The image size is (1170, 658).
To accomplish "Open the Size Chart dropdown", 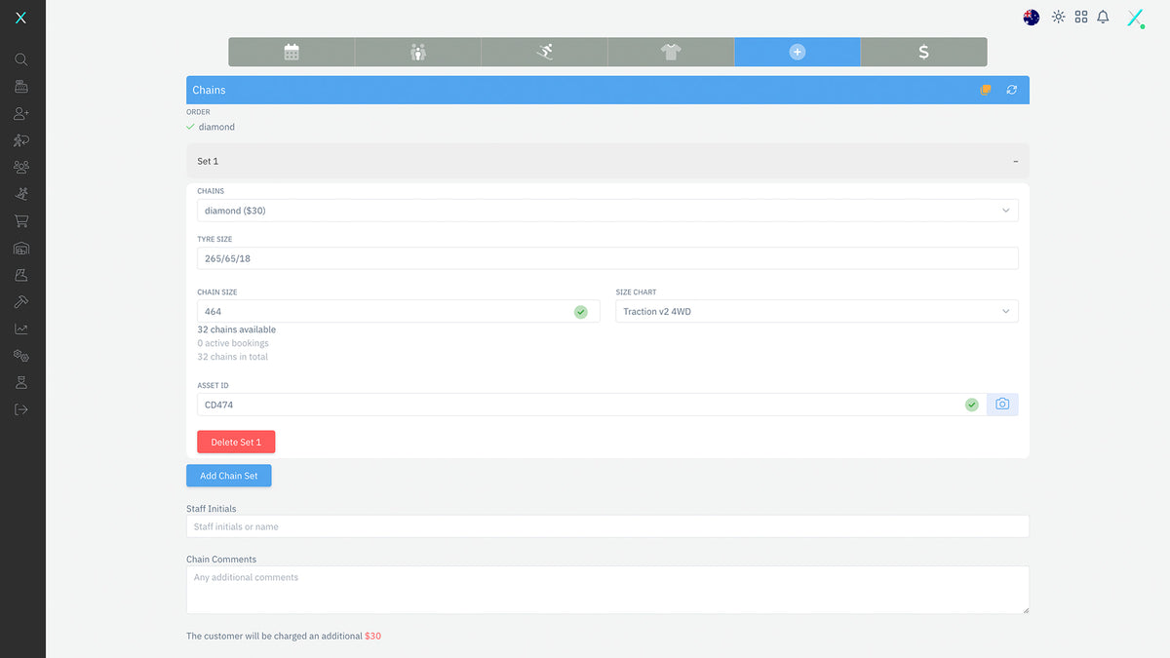I will pos(816,312).
